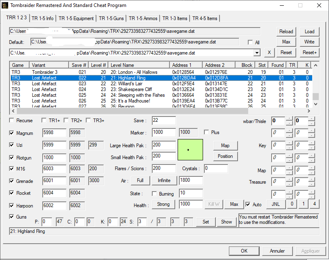329x260 pixels.
Task: Click the Reload button
Action: pos(286,32)
